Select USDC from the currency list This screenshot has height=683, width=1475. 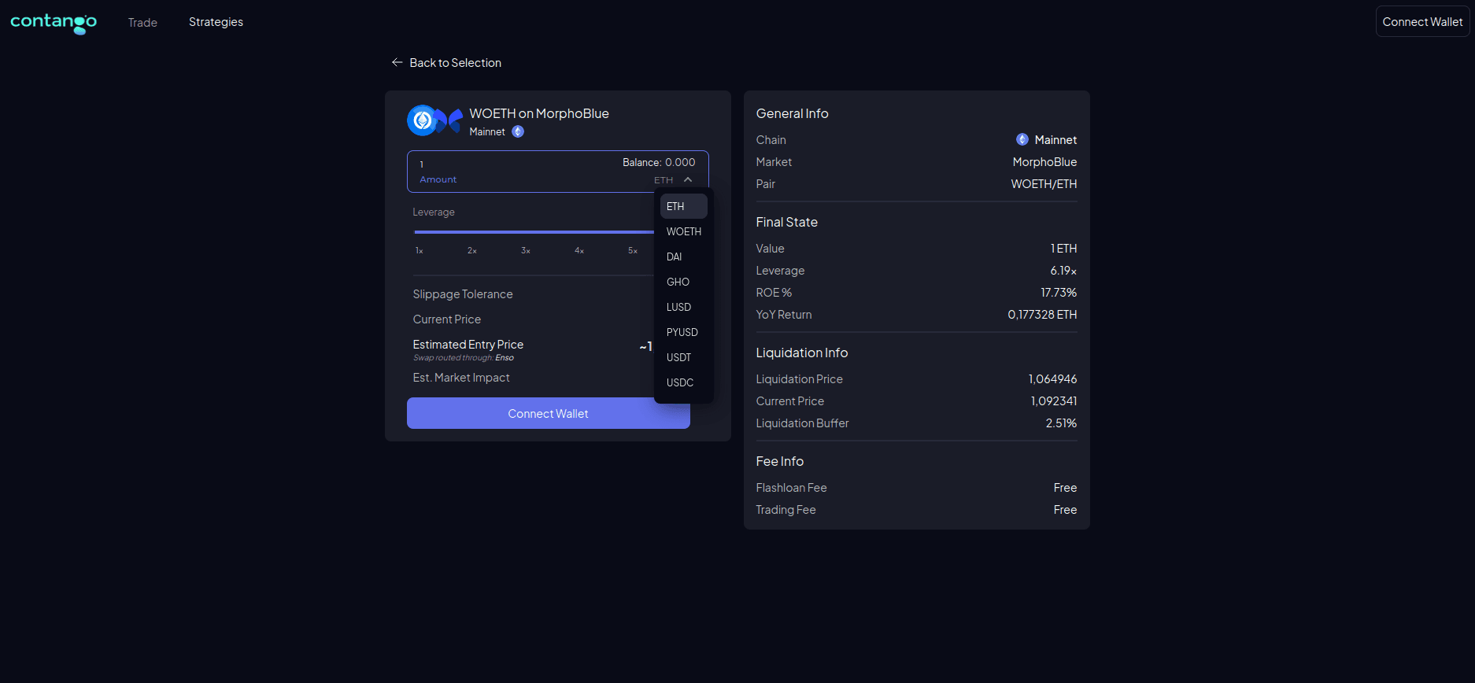[683, 382]
